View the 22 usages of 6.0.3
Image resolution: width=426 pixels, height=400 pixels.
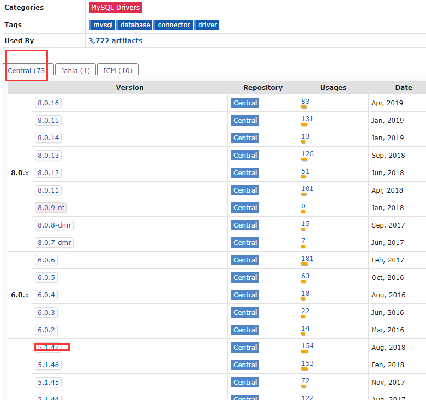coord(305,311)
